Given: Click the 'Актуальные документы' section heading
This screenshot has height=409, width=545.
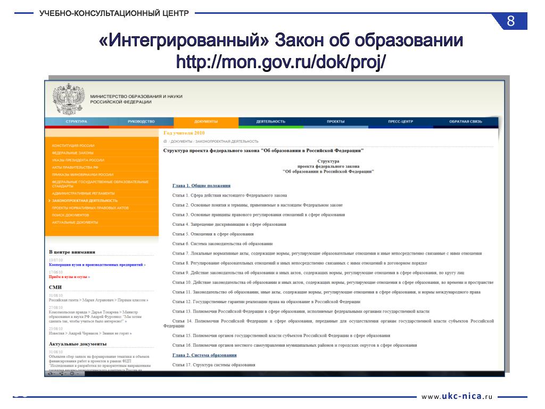Looking at the screenshot, I should coord(78,344).
